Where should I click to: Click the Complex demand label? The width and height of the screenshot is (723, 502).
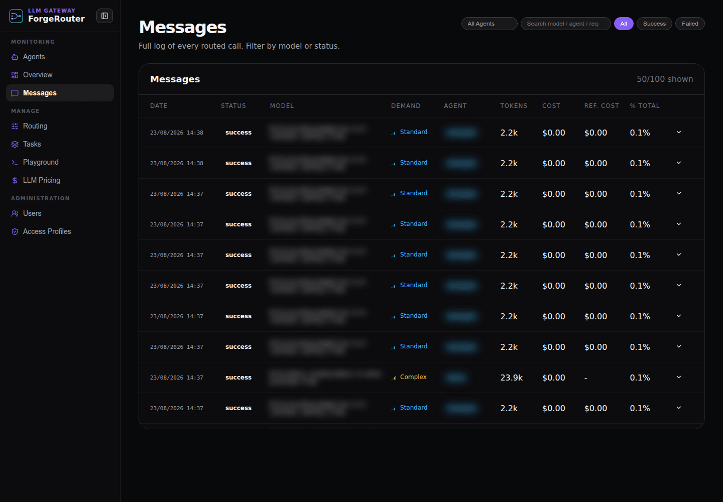pyautogui.click(x=413, y=377)
